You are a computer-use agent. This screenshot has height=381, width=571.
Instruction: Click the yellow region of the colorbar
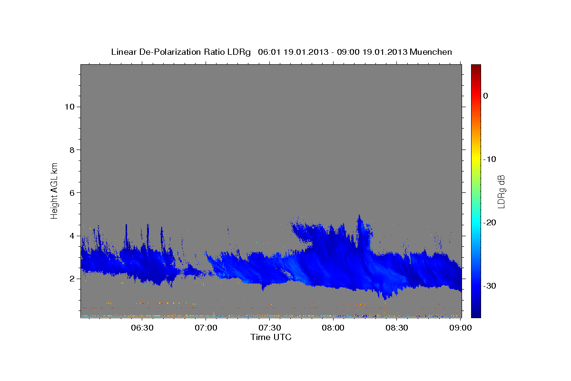tap(476, 159)
